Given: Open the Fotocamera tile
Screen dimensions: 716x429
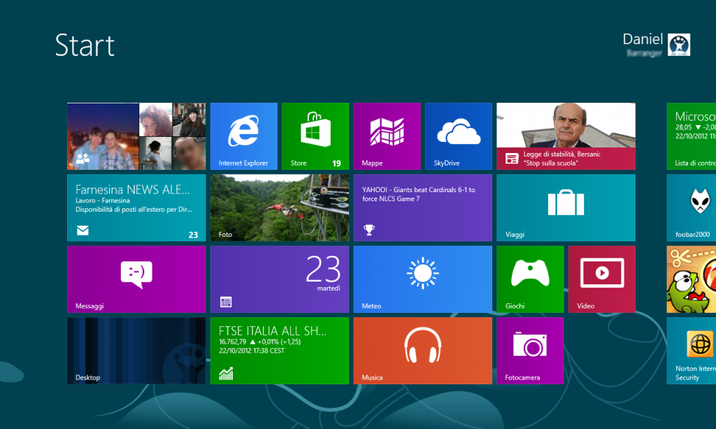Looking at the screenshot, I should tap(530, 351).
